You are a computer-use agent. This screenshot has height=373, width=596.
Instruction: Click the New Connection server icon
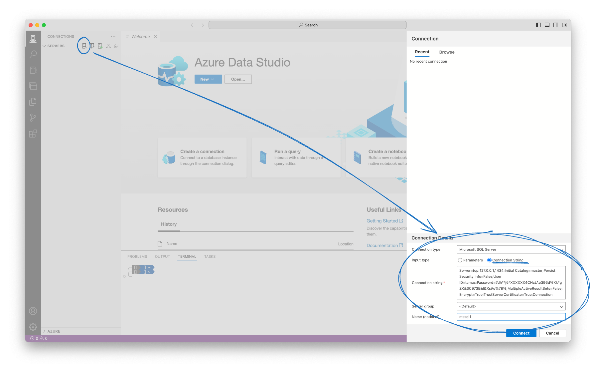[84, 46]
